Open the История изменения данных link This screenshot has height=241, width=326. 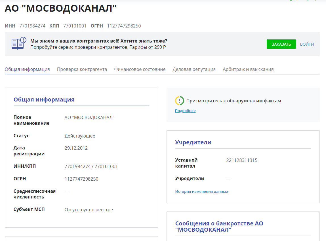(201, 192)
